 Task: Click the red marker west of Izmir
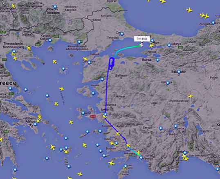tap(92, 116)
